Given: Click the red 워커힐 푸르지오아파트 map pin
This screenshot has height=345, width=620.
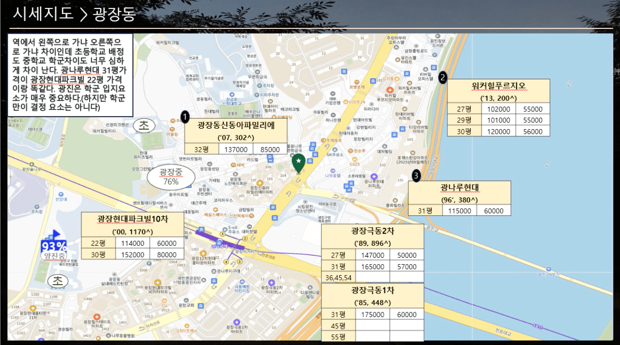Looking at the screenshot, I should (x=390, y=90).
